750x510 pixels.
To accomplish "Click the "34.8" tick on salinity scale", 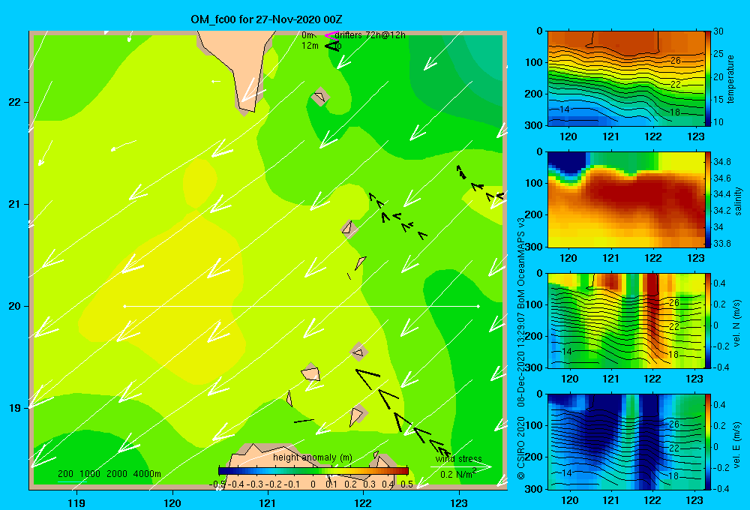I will pyautogui.click(x=721, y=162).
